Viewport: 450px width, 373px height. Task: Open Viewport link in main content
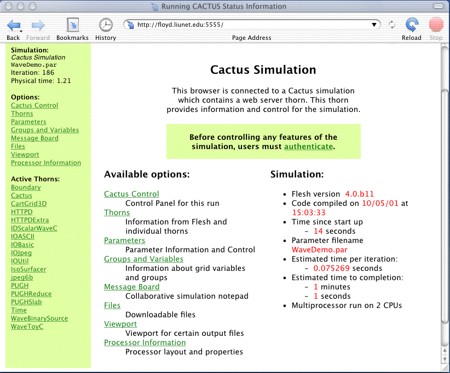[120, 324]
